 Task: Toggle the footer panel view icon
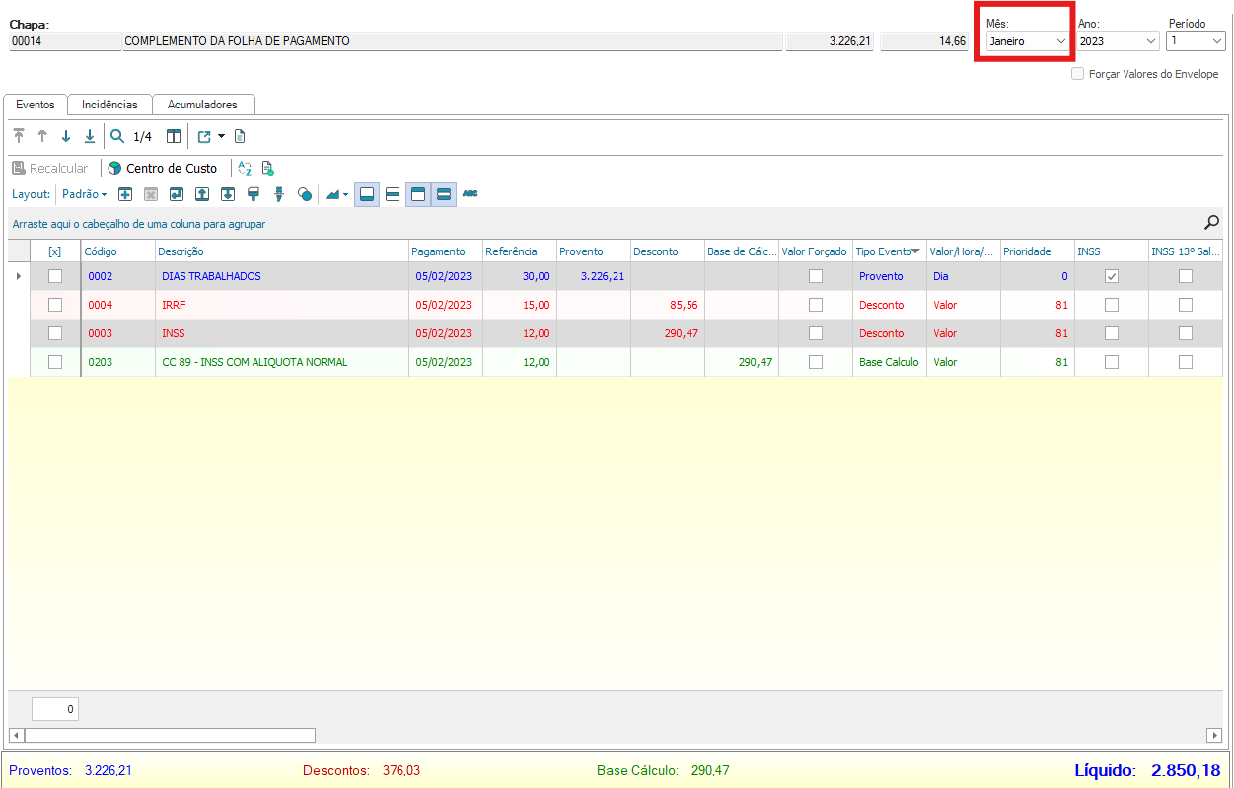(x=367, y=195)
